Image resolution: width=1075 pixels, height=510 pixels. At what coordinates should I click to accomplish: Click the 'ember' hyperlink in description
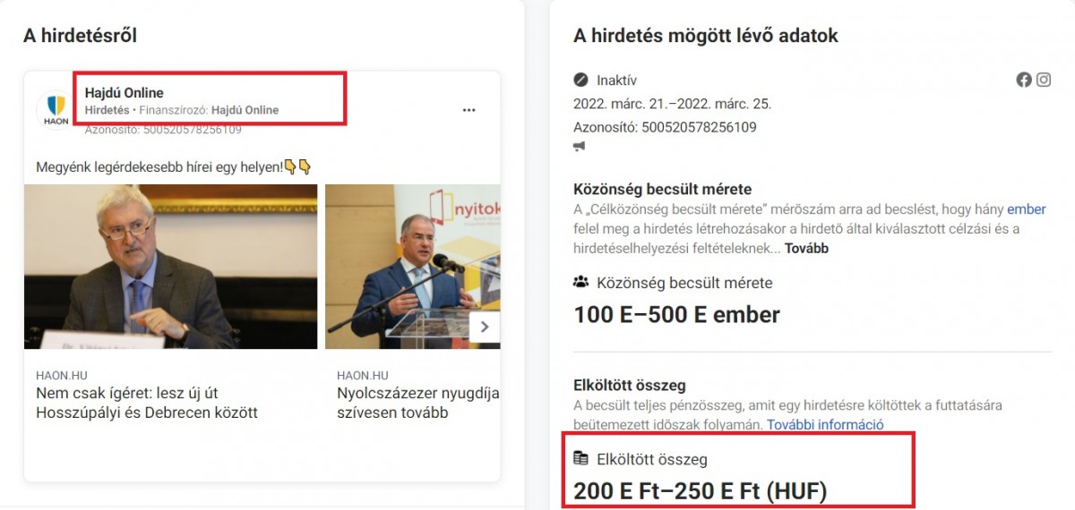tap(1027, 209)
